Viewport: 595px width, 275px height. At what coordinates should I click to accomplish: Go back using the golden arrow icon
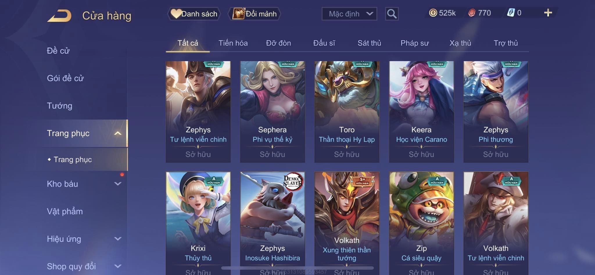tap(59, 15)
